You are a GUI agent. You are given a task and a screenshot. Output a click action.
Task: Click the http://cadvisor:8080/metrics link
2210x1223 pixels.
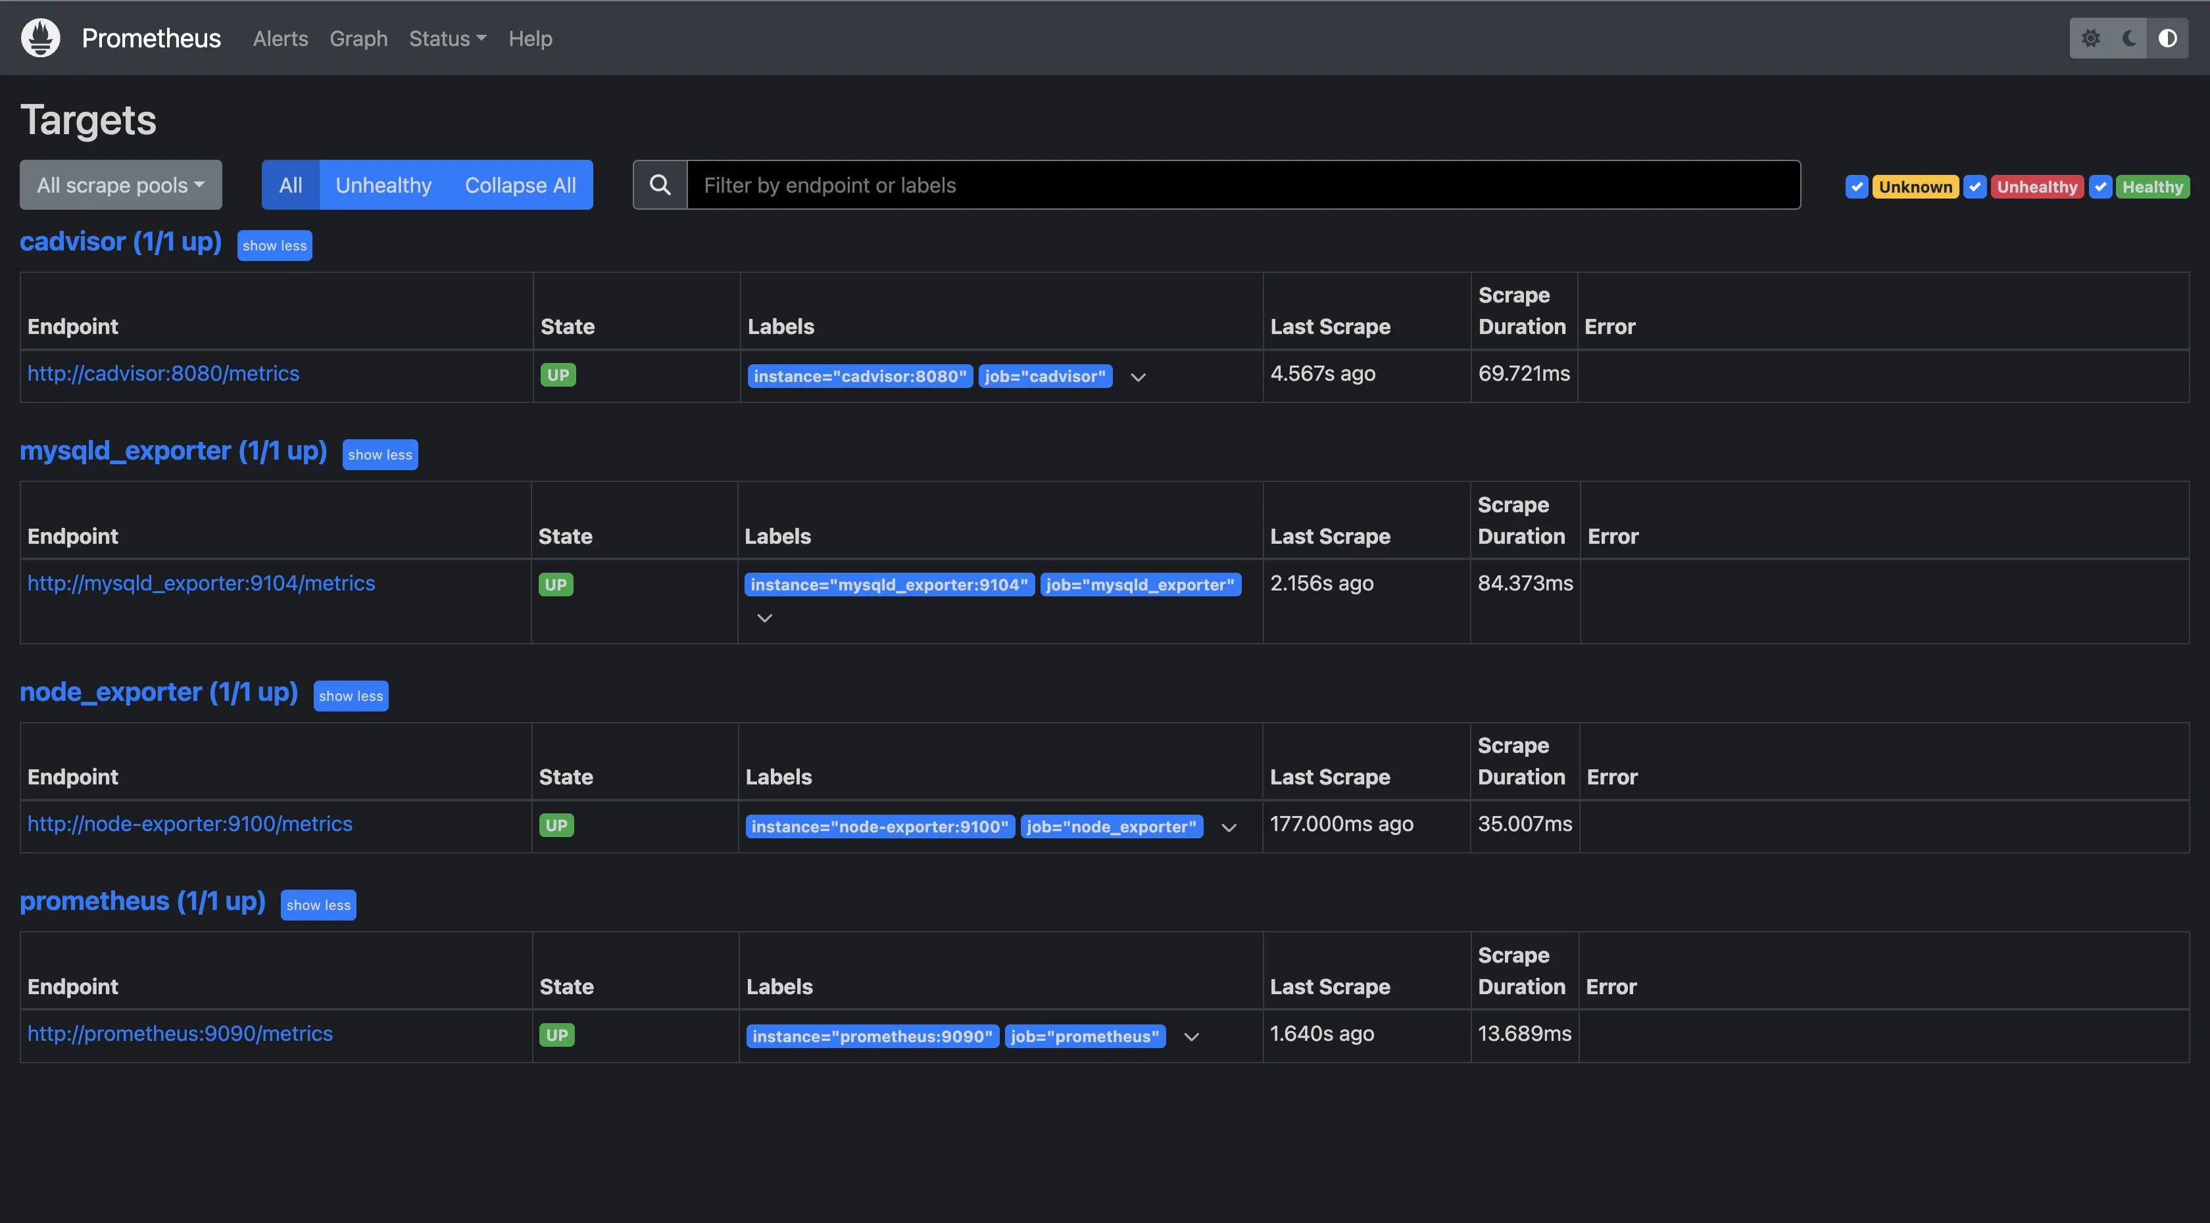(162, 373)
